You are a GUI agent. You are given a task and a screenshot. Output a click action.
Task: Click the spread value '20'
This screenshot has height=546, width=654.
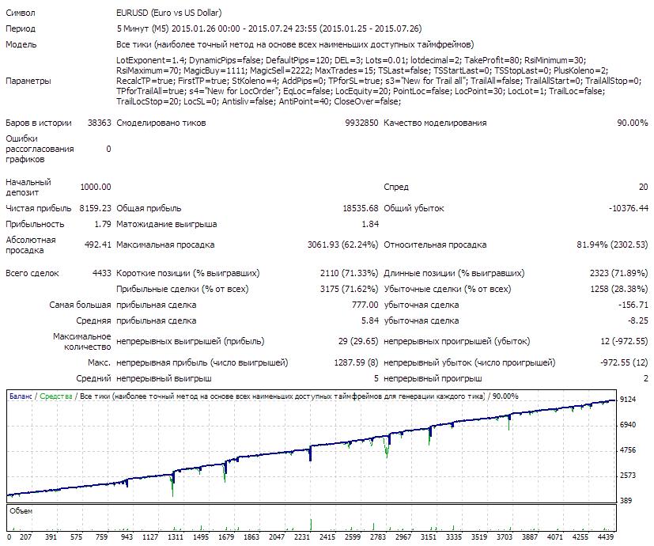pyautogui.click(x=643, y=187)
